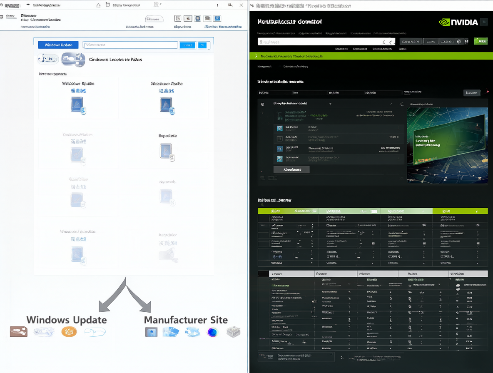Click the blue puzzle icon under Manufacturer Site
Image resolution: width=493 pixels, height=373 pixels.
[x=192, y=332]
